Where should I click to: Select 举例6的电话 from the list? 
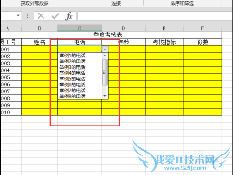click(72, 84)
